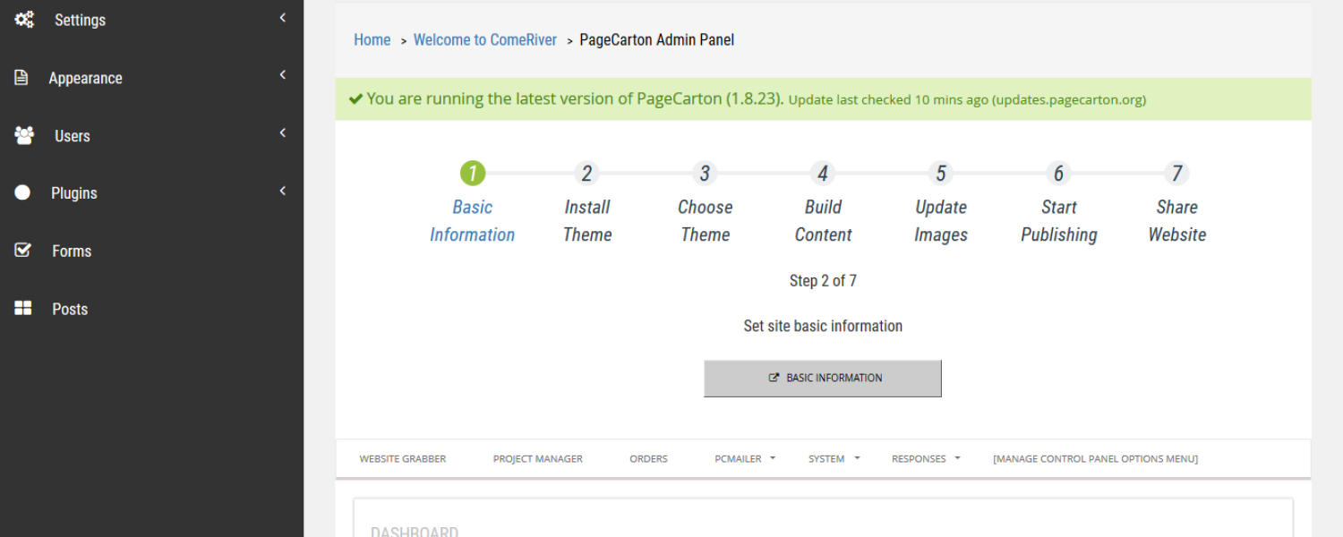The height and width of the screenshot is (537, 1343).
Task: Click 'Set site basic information' text
Action: (x=823, y=326)
